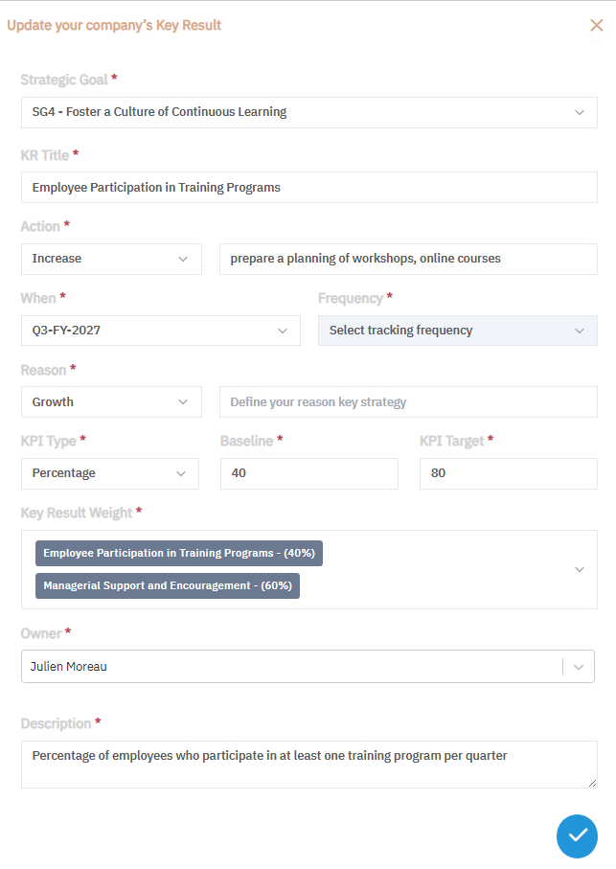
Task: Select a tracking frequency
Action: [457, 331]
